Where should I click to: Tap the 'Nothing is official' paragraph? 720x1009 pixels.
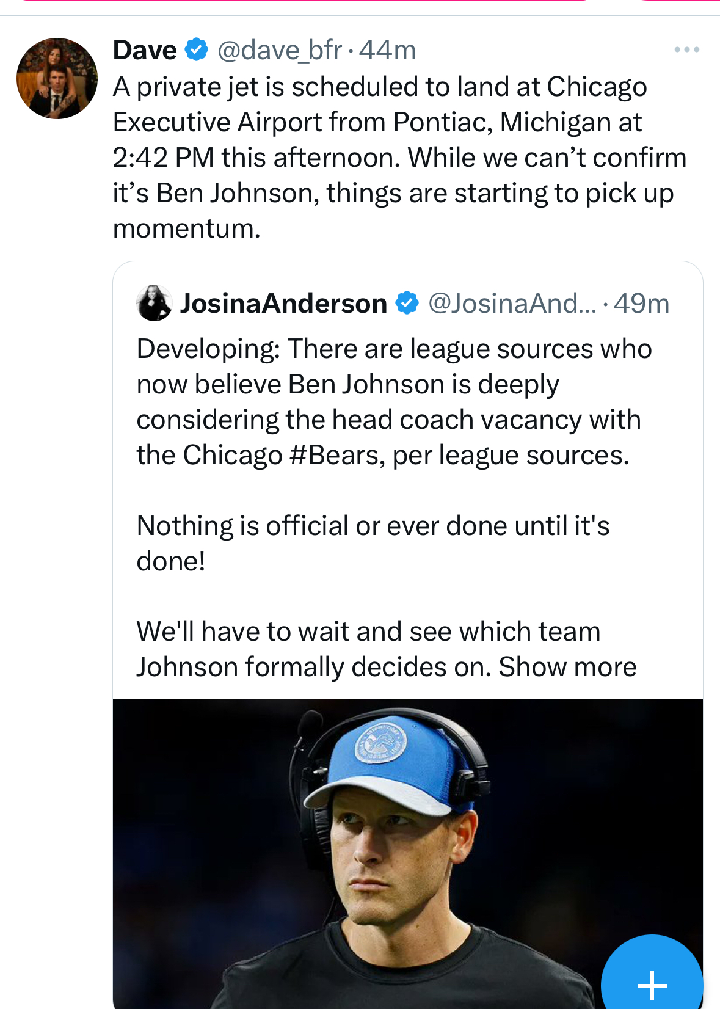[373, 543]
